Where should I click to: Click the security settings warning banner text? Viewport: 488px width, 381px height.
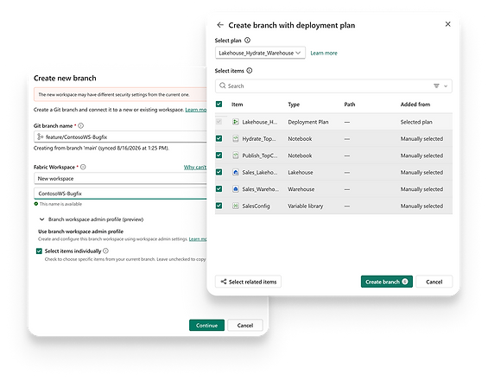[114, 95]
